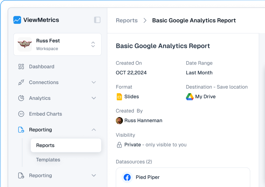Open Templates under Reporting

(x=48, y=160)
